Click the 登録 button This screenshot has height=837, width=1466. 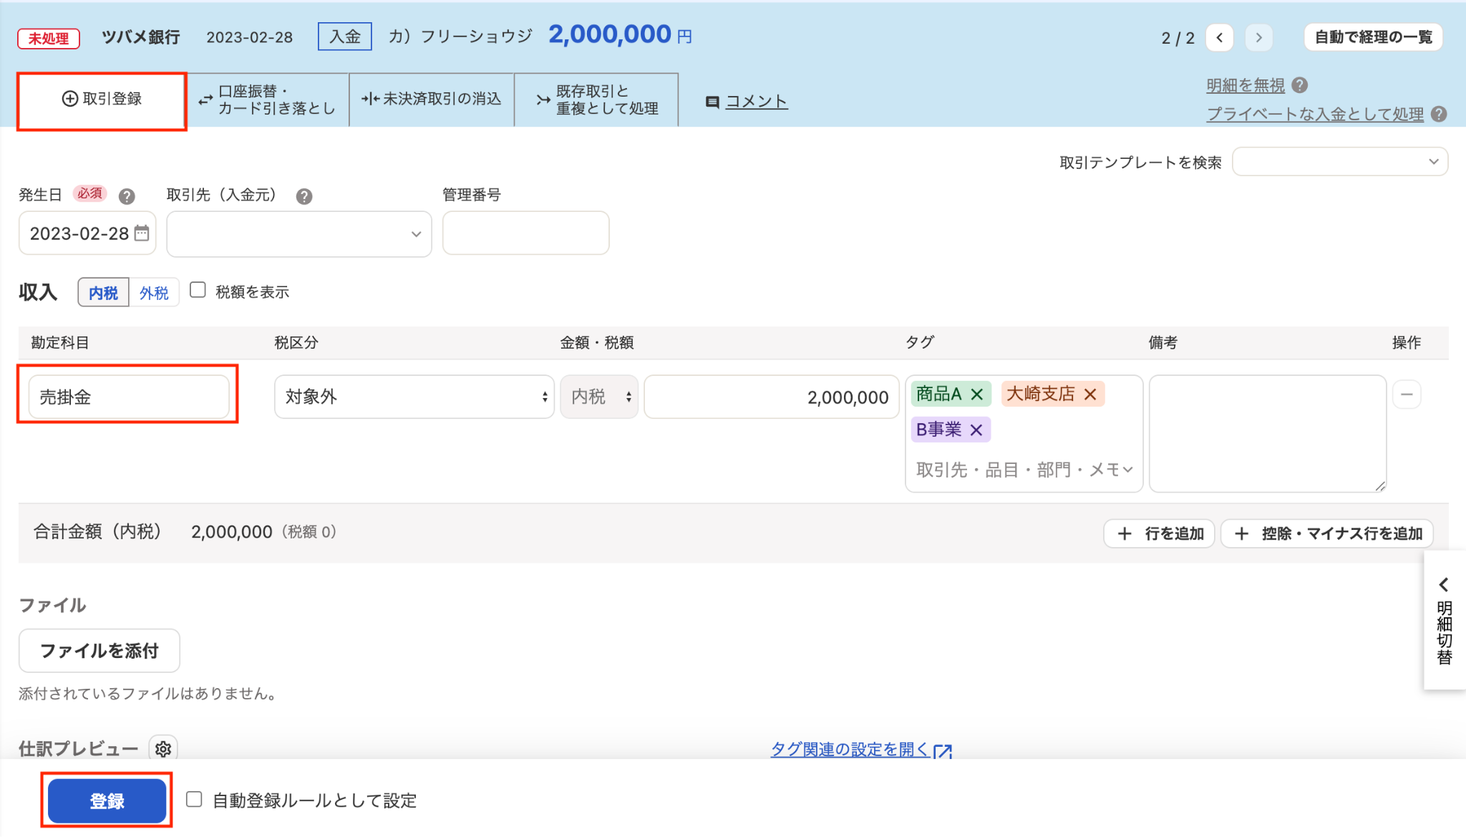click(107, 800)
